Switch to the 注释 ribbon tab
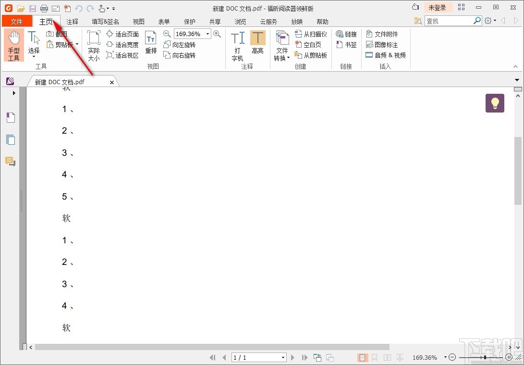Image resolution: width=524 pixels, height=365 pixels. click(72, 21)
